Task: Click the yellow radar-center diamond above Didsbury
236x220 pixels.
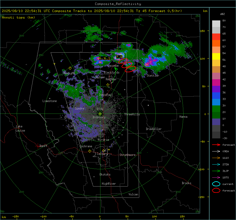Action: click(x=100, y=114)
